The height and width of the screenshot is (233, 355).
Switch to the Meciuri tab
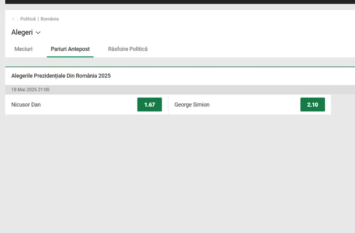(24, 49)
